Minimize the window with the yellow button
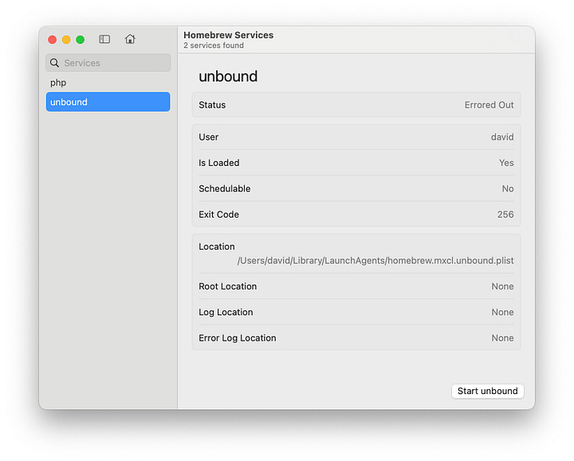 pyautogui.click(x=66, y=40)
